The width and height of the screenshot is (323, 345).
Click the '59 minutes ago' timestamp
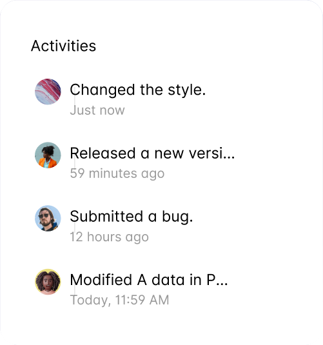click(117, 173)
